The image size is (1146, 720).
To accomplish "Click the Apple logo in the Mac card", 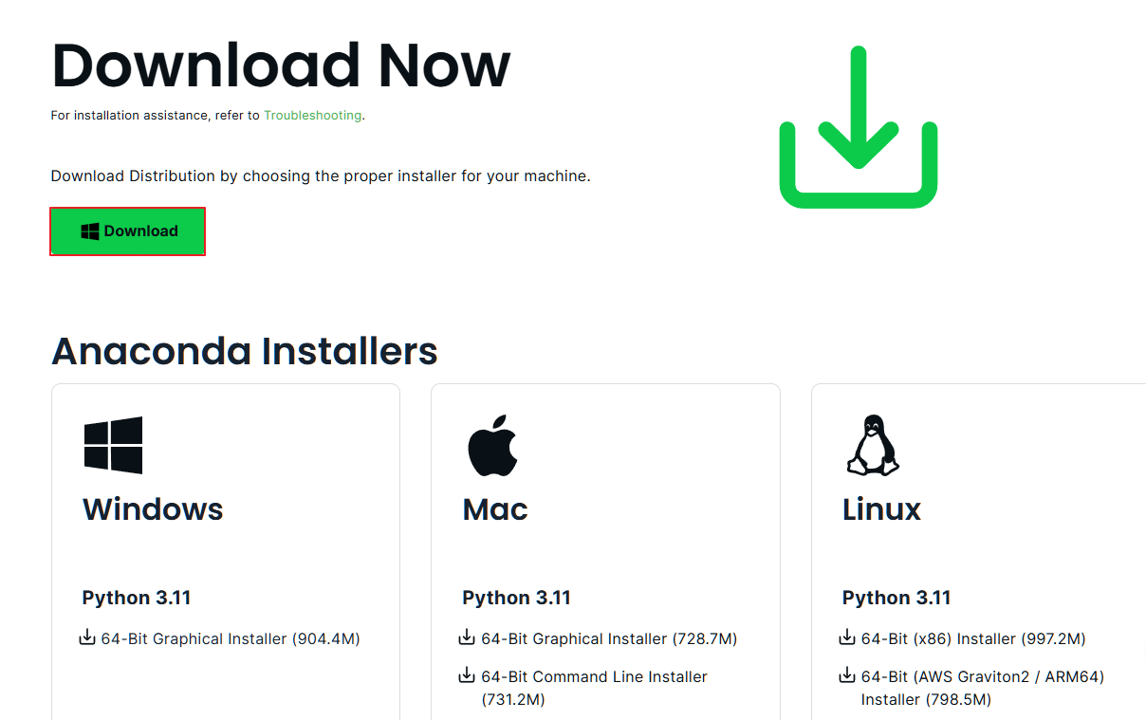I will point(493,445).
